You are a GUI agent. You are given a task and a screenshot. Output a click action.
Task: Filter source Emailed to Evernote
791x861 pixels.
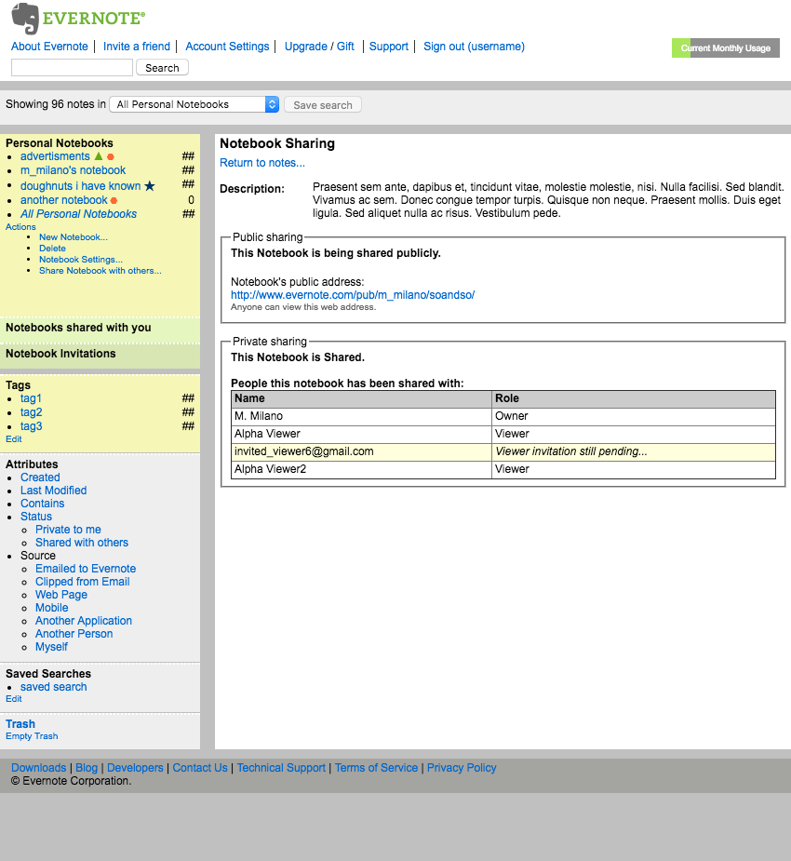86,569
